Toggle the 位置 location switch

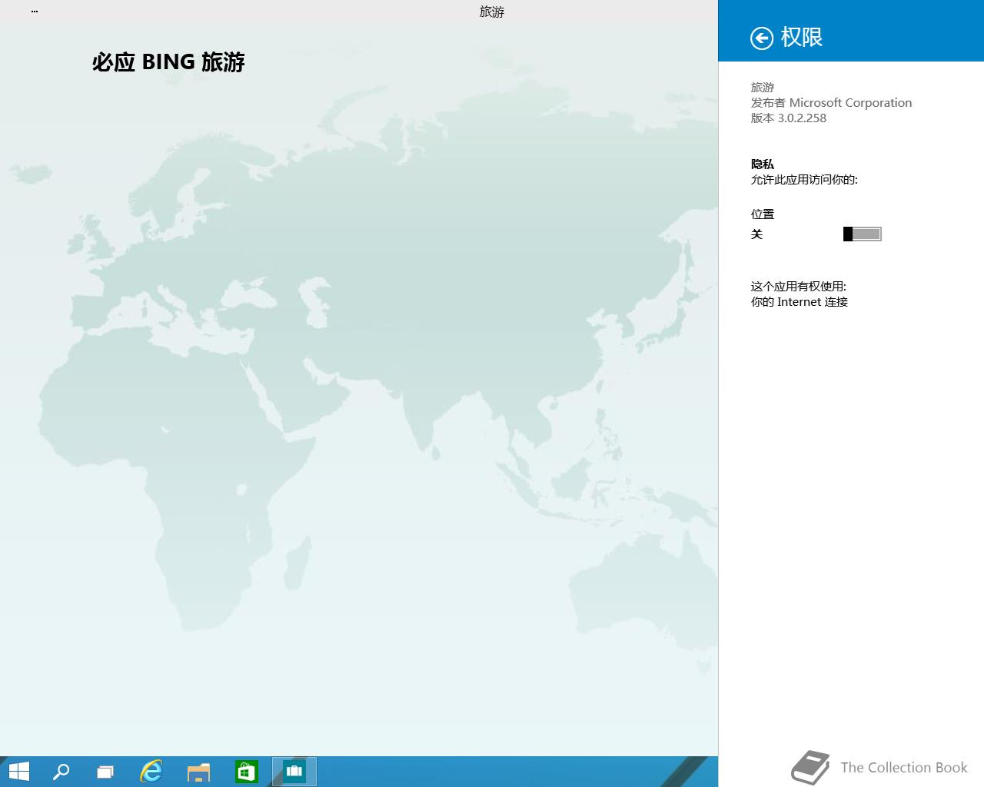pyautogui.click(x=862, y=234)
